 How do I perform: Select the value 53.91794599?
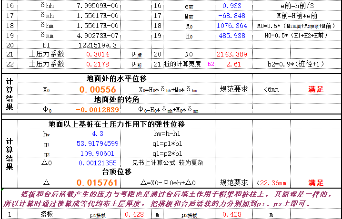click(x=98, y=143)
